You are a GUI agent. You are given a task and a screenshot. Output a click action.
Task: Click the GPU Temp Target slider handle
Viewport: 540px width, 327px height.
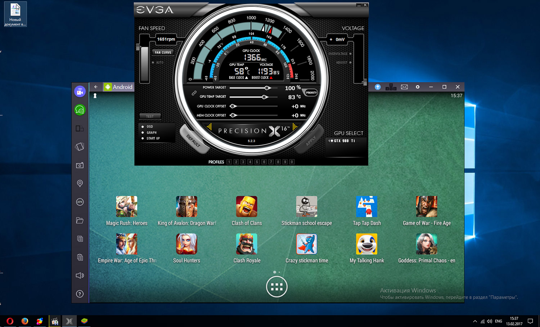click(x=265, y=97)
